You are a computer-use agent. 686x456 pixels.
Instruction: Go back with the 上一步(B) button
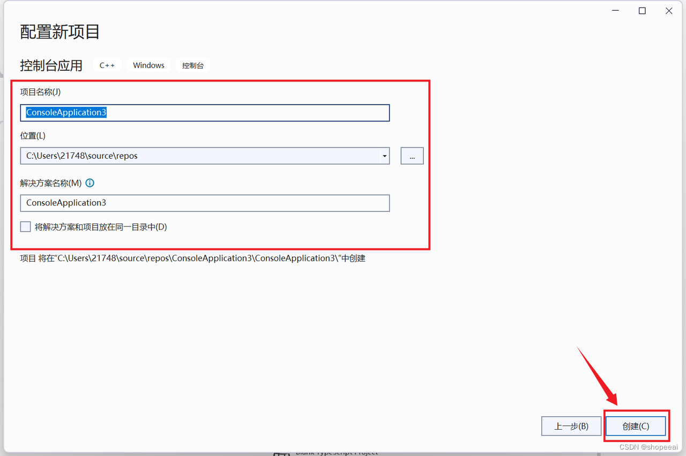571,426
